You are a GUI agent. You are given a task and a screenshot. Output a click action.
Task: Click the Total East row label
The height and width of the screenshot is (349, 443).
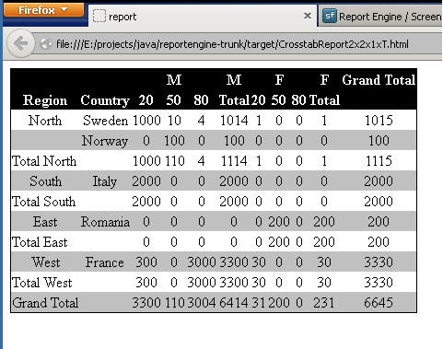(x=40, y=242)
